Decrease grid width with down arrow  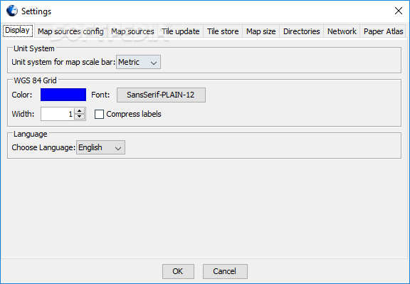[80, 117]
